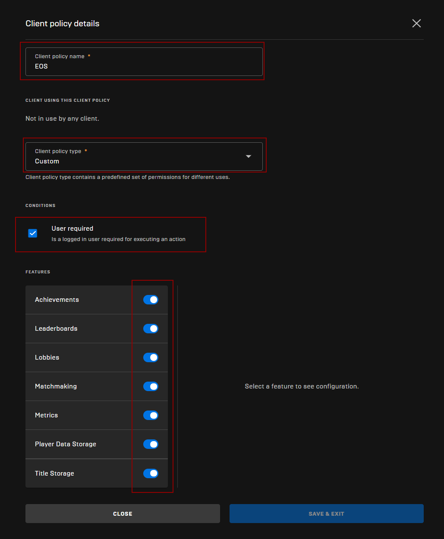This screenshot has width=444, height=539.
Task: Click SAVE & EXIT to save the policy
Action: pyautogui.click(x=326, y=513)
